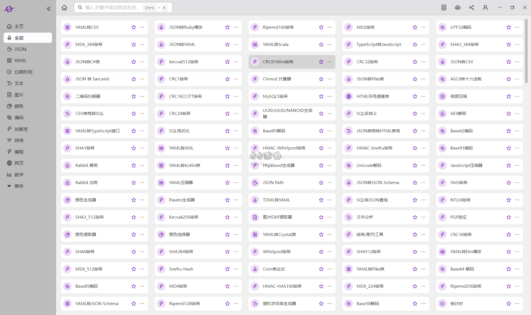The width and height of the screenshot is (531, 315).
Task: Collapse the sidebar with double-chevron icon
Action: 49,9
